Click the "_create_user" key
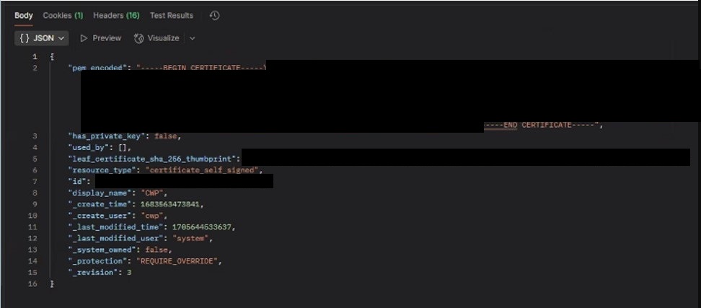This screenshot has height=308, width=701. tap(100, 216)
